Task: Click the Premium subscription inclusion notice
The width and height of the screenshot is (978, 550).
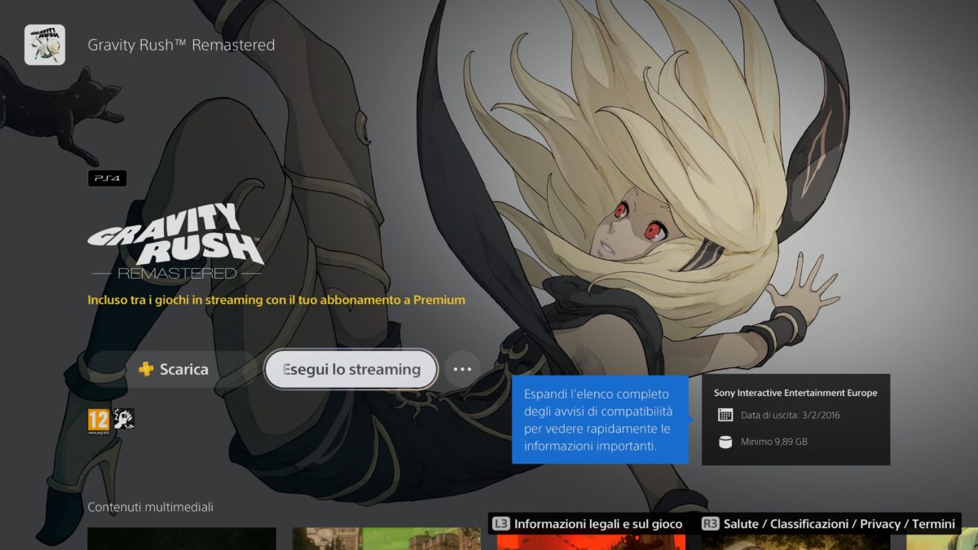Action: pyautogui.click(x=276, y=300)
